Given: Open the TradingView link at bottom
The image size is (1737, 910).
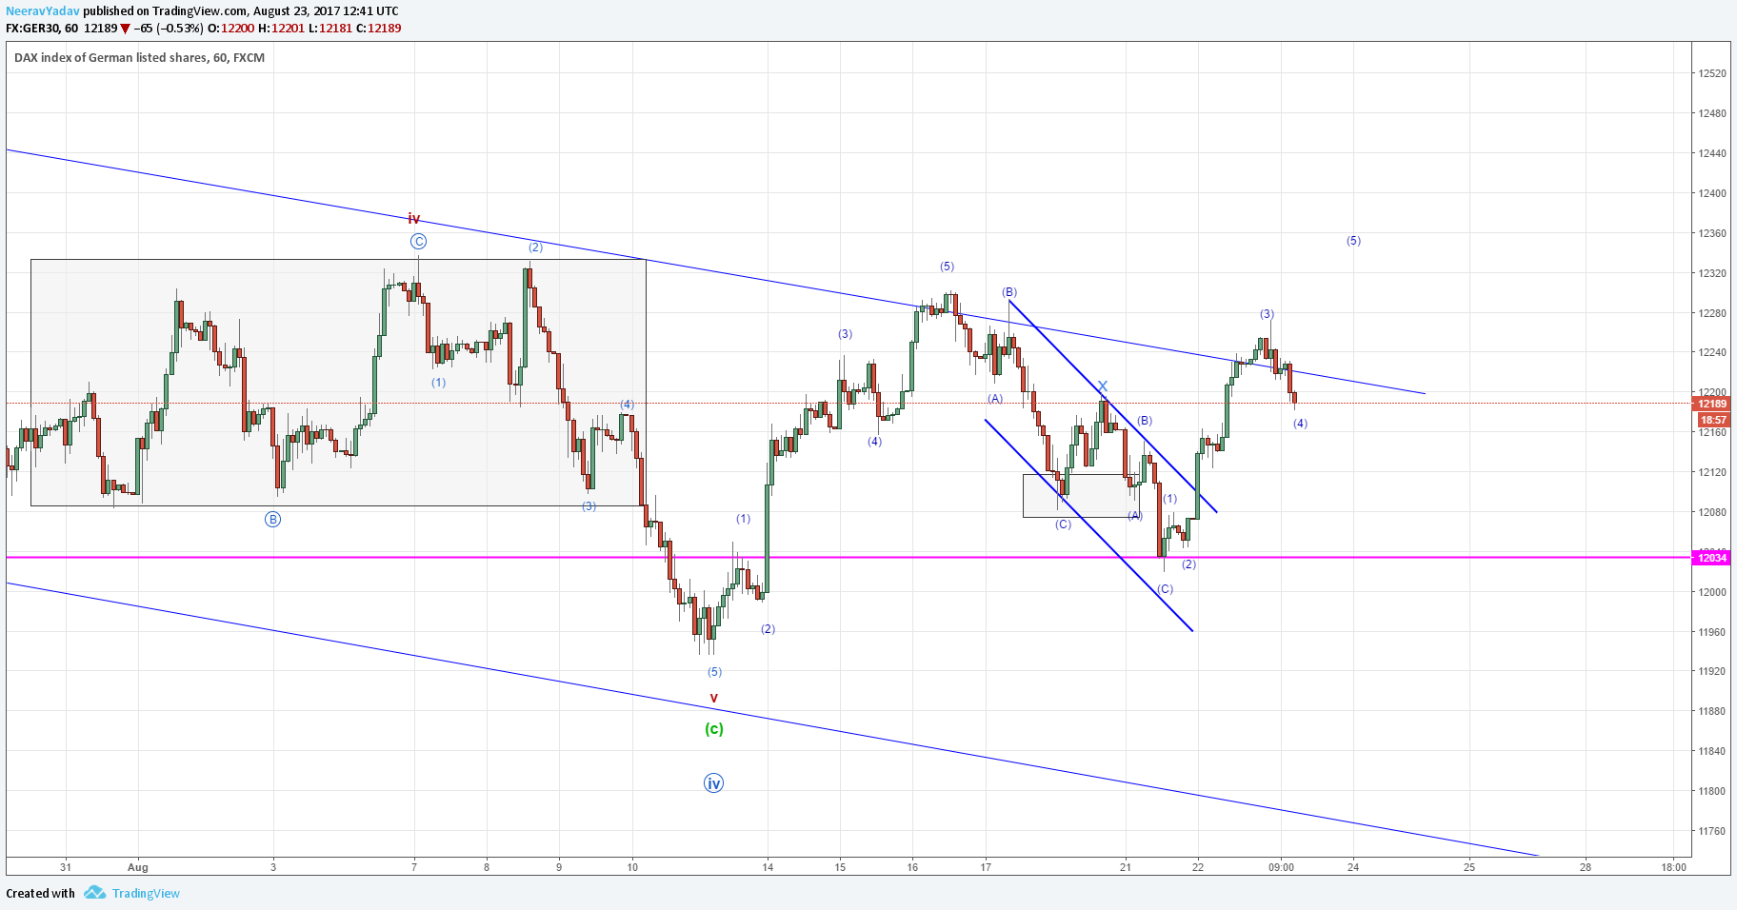Looking at the screenshot, I should coord(146,893).
